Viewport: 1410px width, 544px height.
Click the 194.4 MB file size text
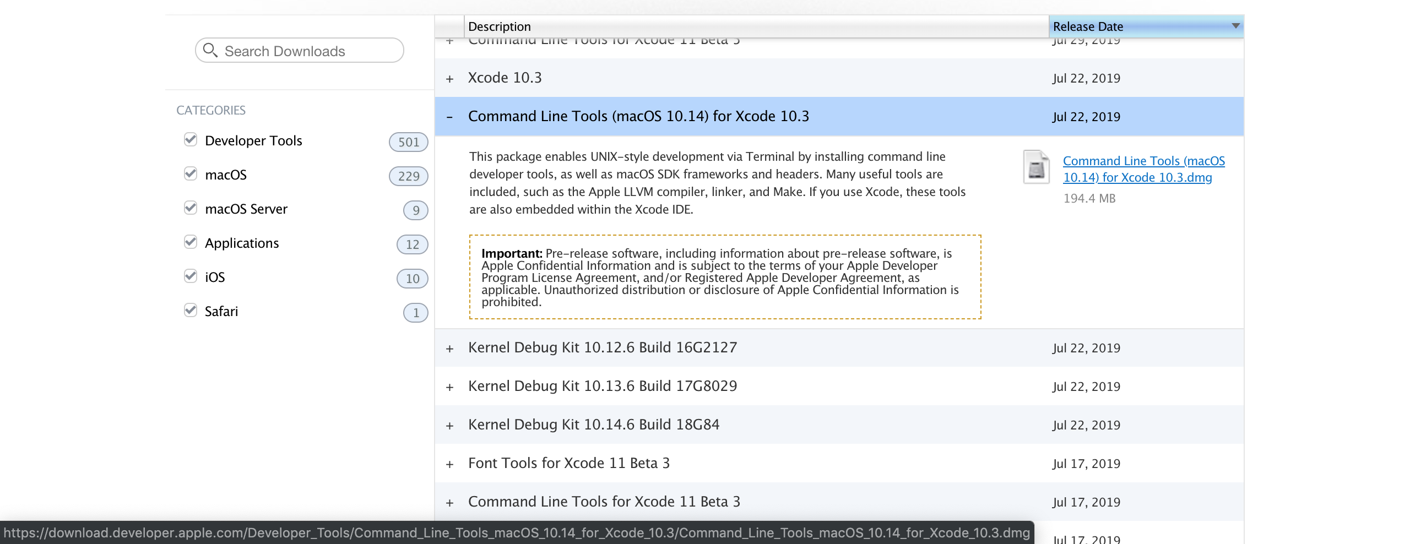click(1089, 198)
